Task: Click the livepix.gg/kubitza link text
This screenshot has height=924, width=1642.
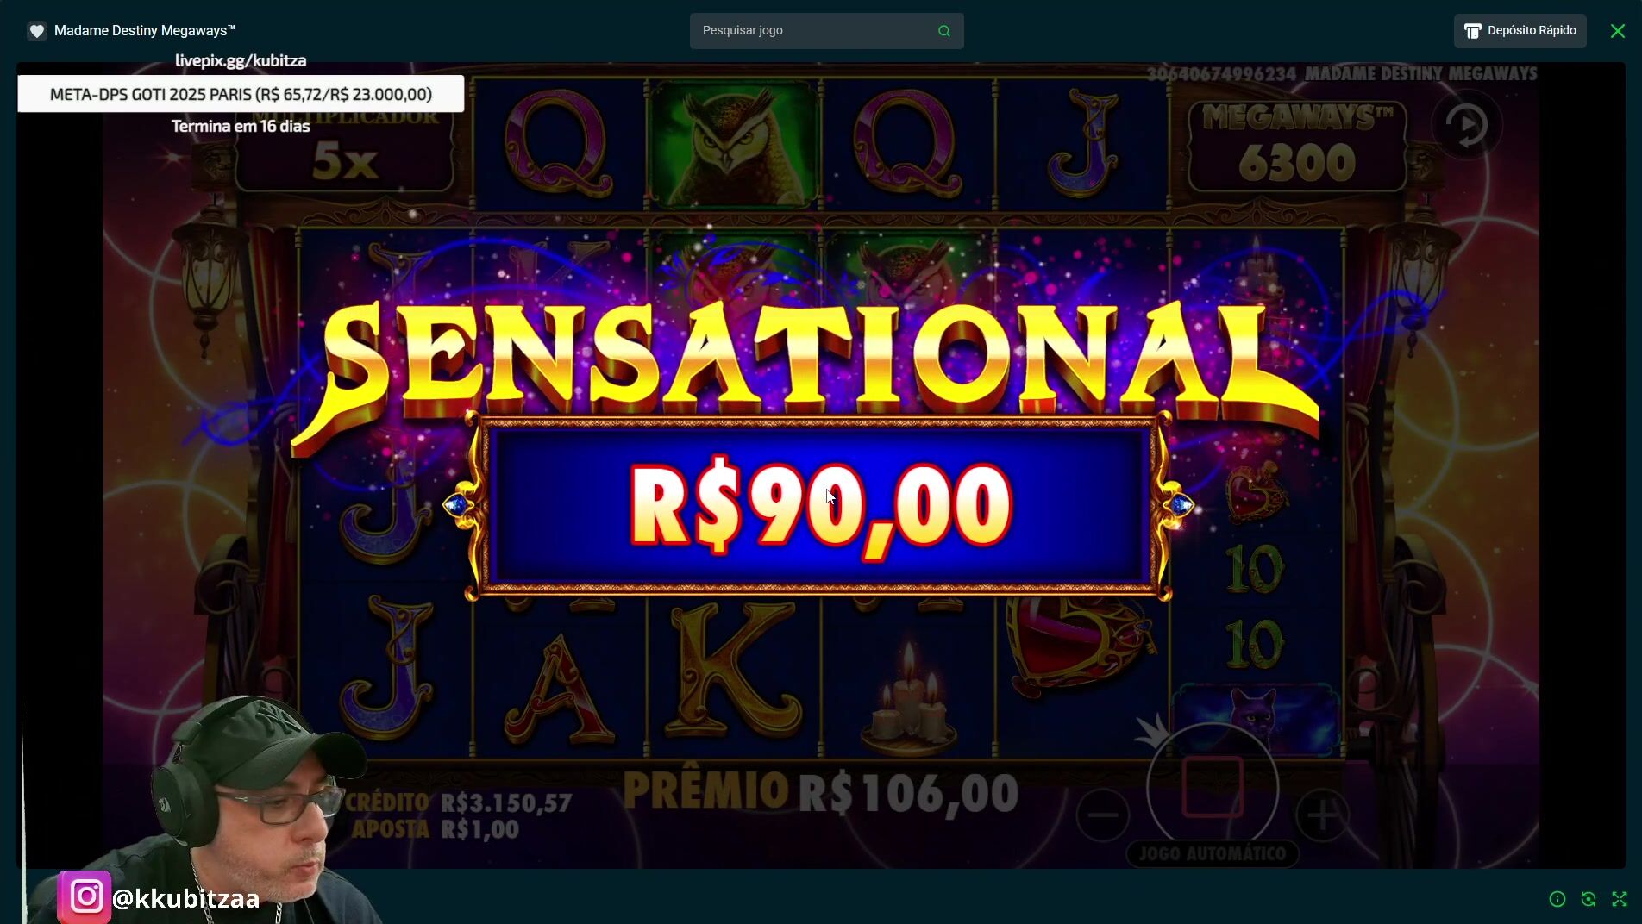Action: pyautogui.click(x=241, y=60)
